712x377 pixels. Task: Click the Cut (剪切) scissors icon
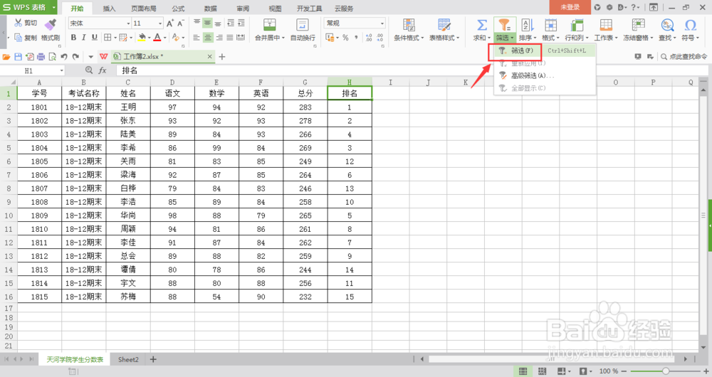[x=19, y=23]
